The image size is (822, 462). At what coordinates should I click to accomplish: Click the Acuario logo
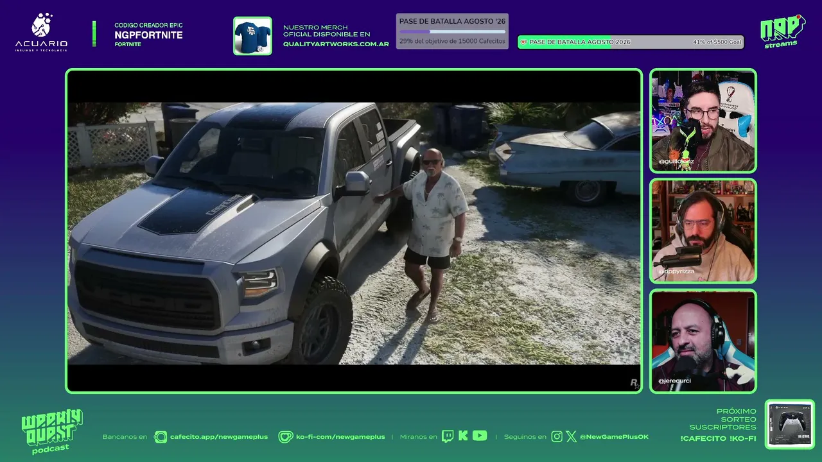tap(41, 32)
